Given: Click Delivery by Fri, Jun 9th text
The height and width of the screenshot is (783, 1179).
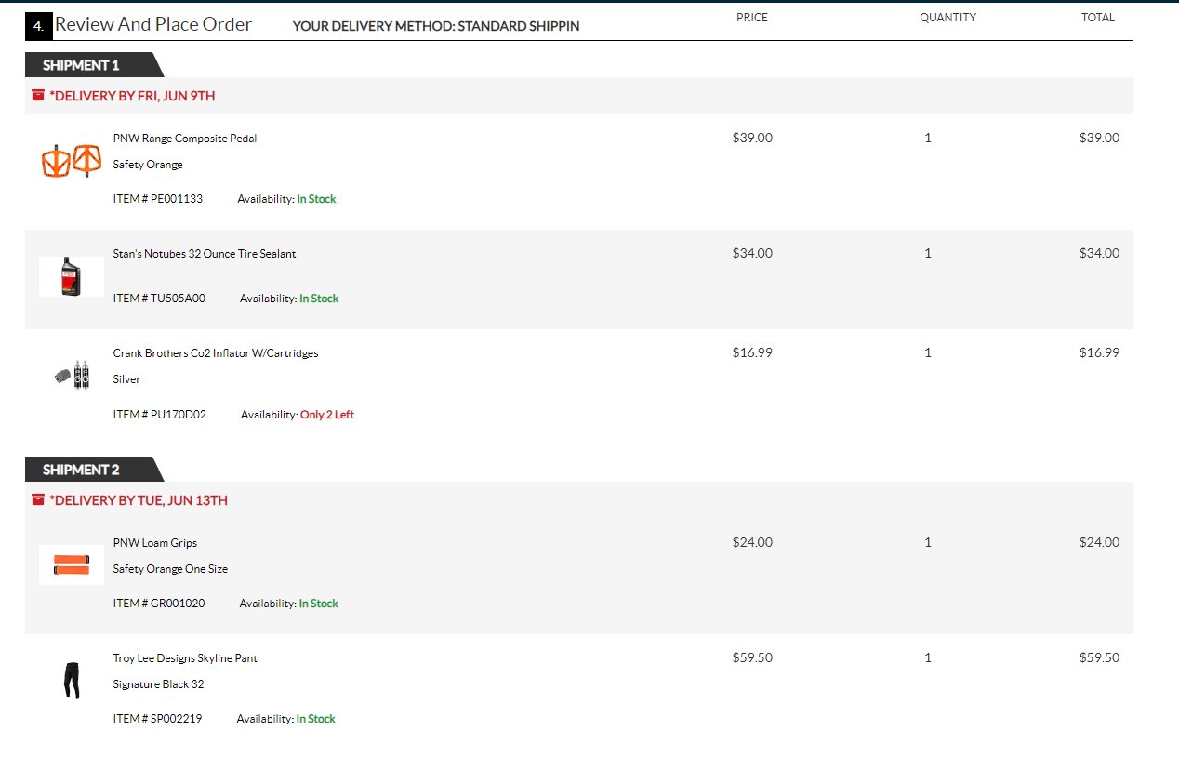Looking at the screenshot, I should point(133,96).
